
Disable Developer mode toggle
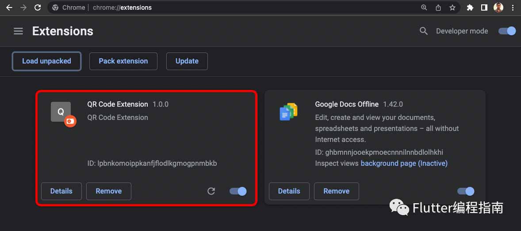click(x=507, y=31)
